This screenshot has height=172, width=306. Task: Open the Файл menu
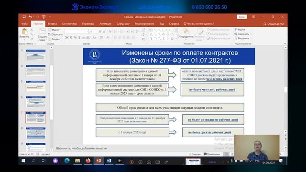point(24,24)
